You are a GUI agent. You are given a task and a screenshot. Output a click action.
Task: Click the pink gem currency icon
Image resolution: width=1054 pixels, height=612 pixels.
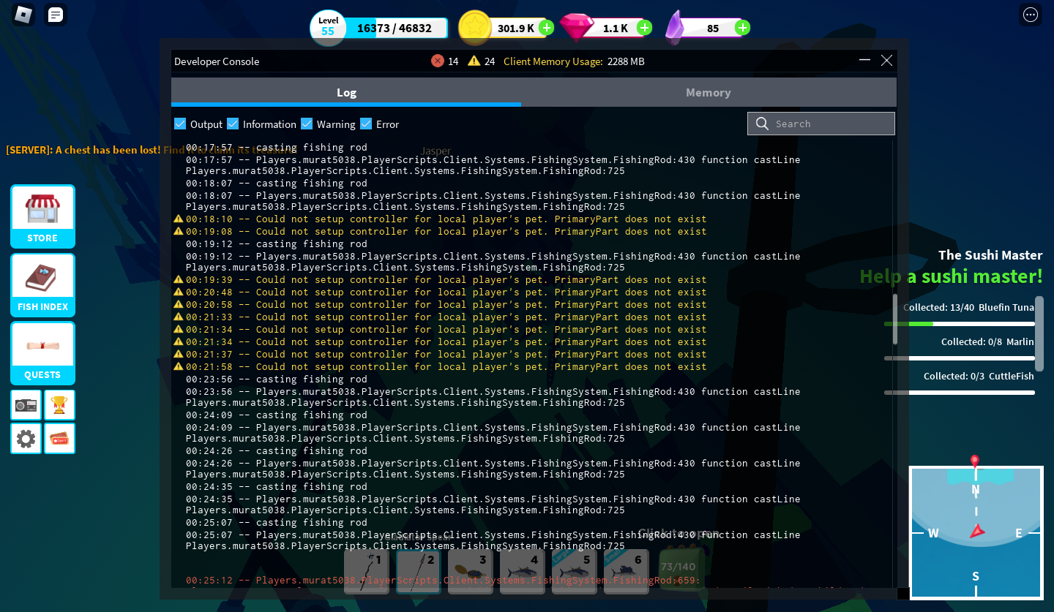tap(577, 28)
